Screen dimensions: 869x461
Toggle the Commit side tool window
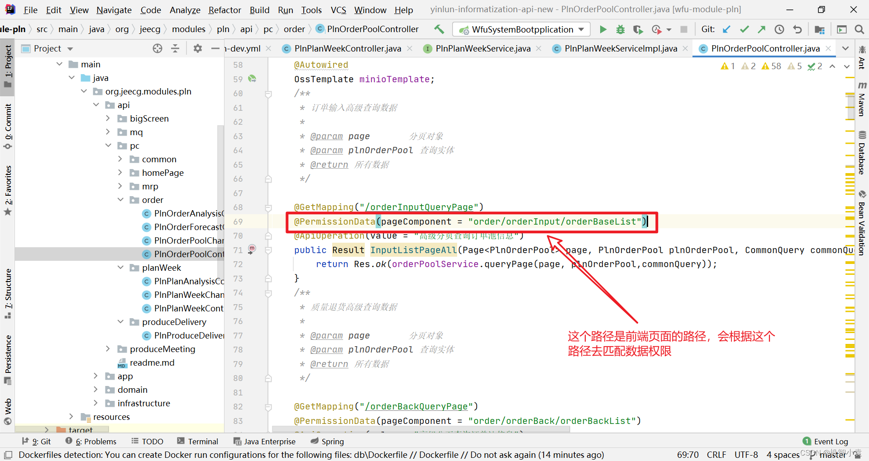click(x=8, y=127)
